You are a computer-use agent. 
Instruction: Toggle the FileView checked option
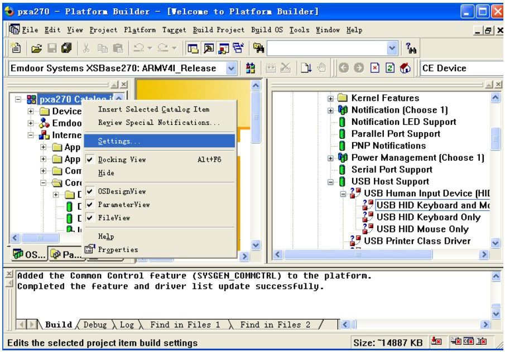pos(114,218)
